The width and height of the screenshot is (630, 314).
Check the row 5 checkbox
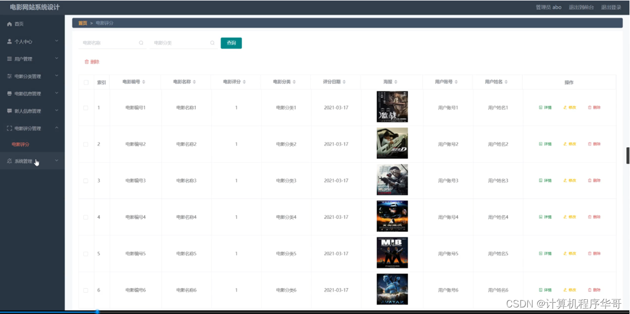coord(86,254)
